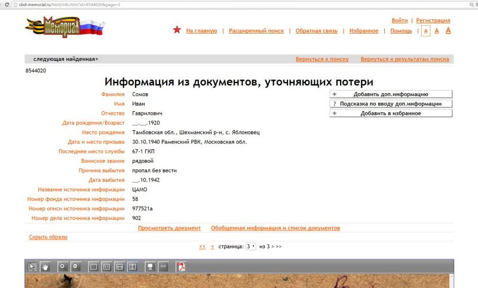478x288 pixels.
Task: Switch to medium font size A
Action: (437, 30)
